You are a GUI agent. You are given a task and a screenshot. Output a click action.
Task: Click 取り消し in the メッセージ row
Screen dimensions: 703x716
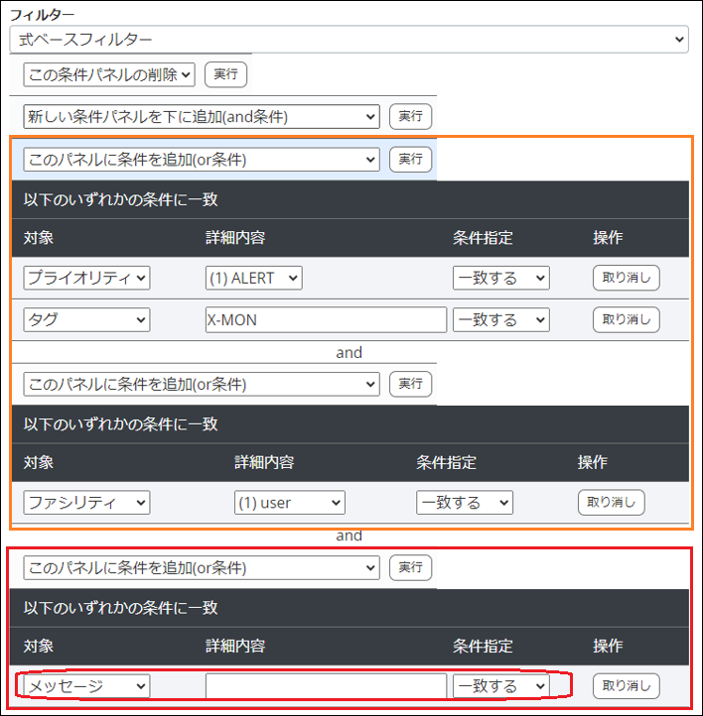[626, 685]
